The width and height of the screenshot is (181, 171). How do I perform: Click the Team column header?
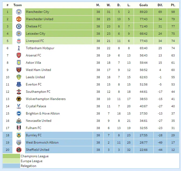coord(18,5)
